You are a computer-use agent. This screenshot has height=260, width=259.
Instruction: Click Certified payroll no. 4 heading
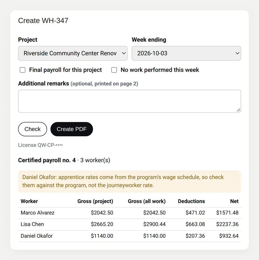(47, 160)
